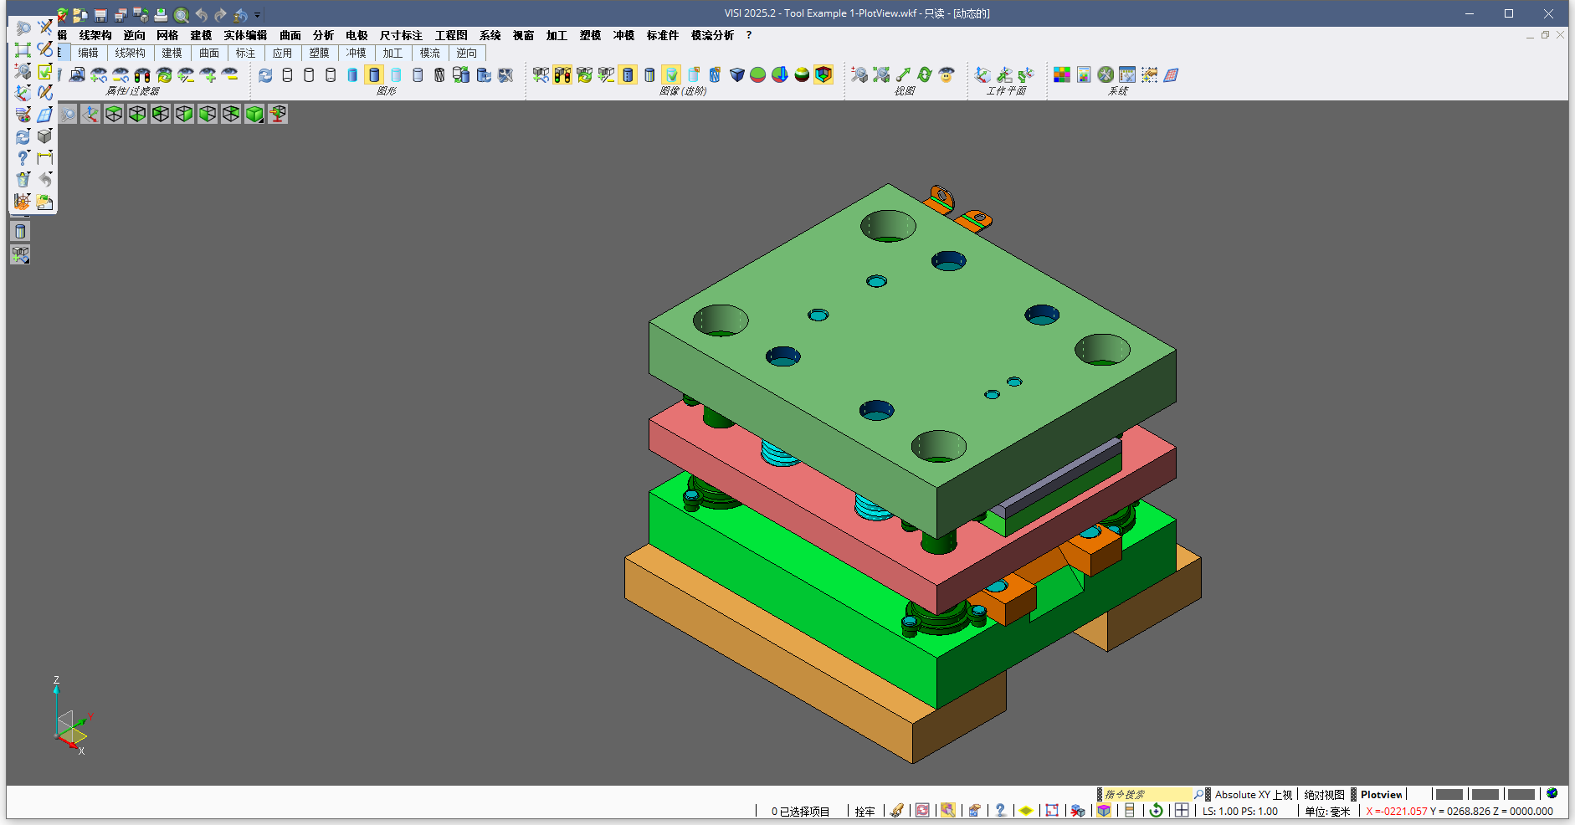Viewport: 1575px width, 825px height.
Task: Toggle the cylinder with green check icon
Action: (x=671, y=75)
